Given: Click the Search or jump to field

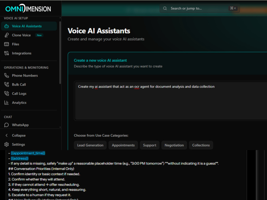Looking at the screenshot, I should [199, 8].
